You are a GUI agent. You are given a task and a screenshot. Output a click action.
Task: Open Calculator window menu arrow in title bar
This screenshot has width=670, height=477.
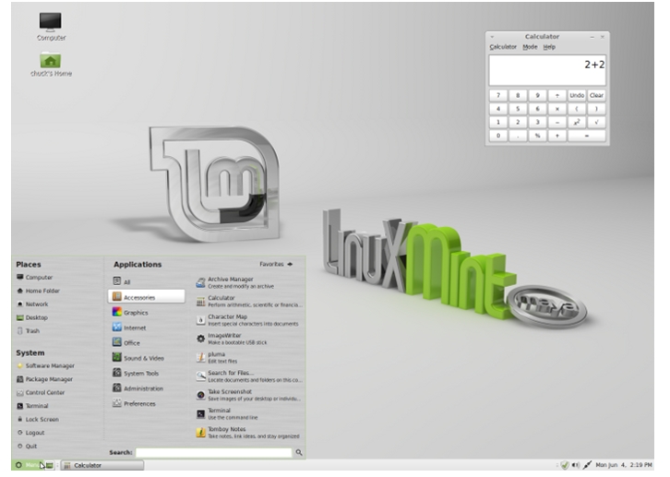point(492,37)
